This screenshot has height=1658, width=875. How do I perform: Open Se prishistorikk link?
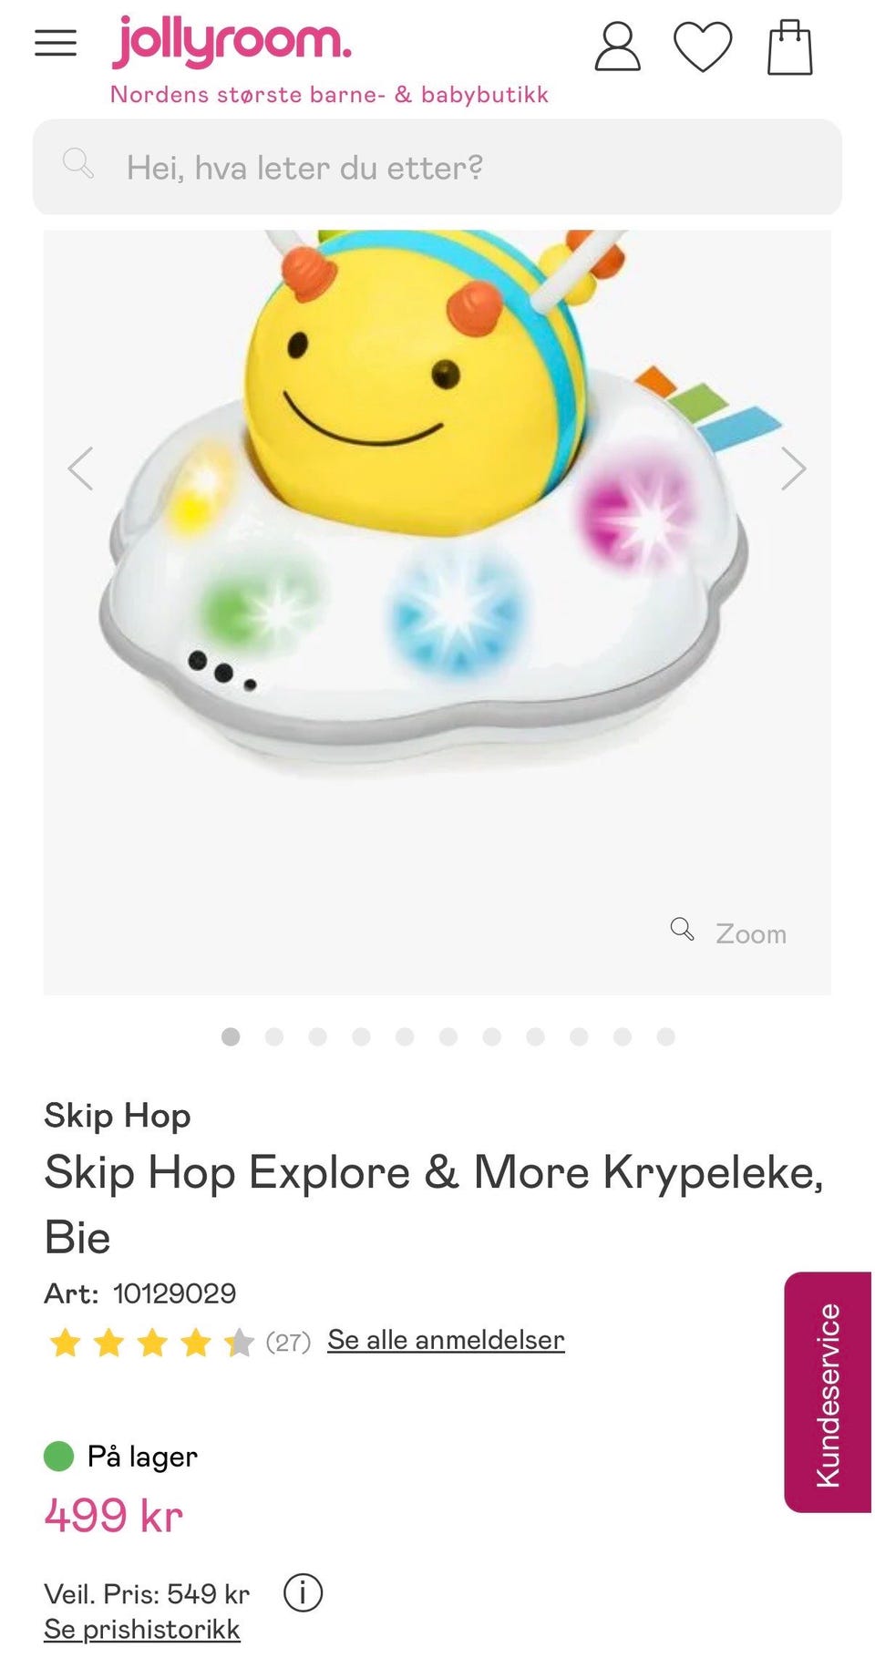point(142,1629)
